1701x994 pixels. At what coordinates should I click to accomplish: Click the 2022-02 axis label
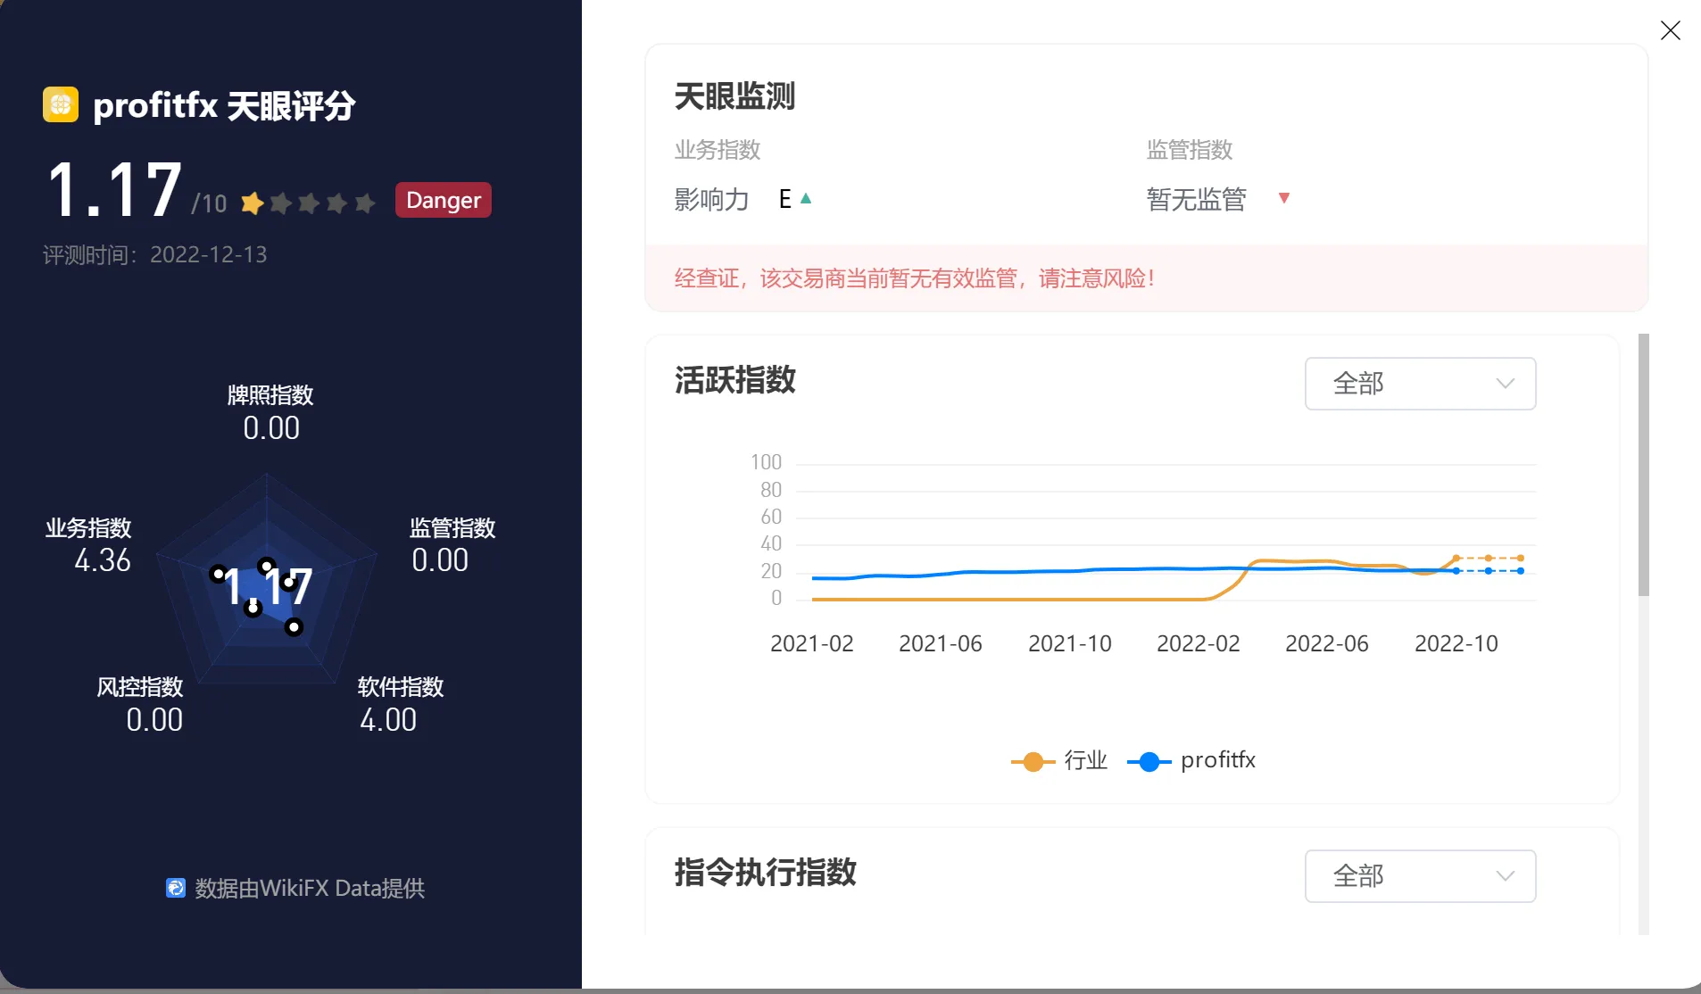(x=1198, y=643)
